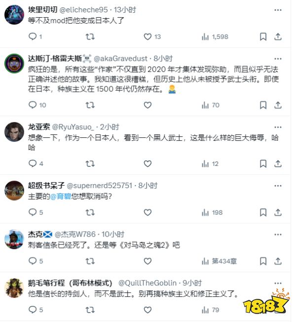Open the 龙亚索 profile avatar
The image size is (296, 322).
tap(14, 132)
